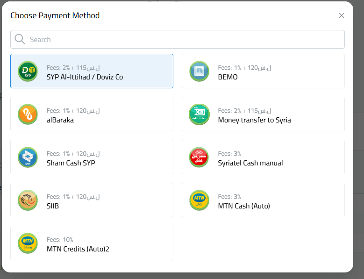Click the red Syriatel Cash logo icon
This screenshot has height=279, width=364.
199,157
